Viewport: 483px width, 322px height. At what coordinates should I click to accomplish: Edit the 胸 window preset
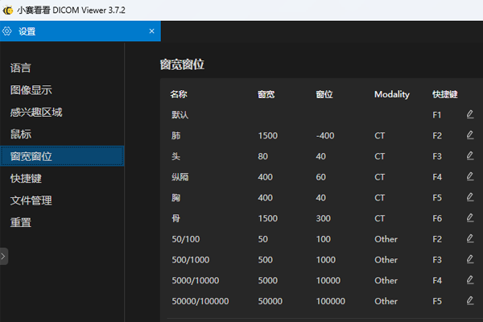[470, 197]
